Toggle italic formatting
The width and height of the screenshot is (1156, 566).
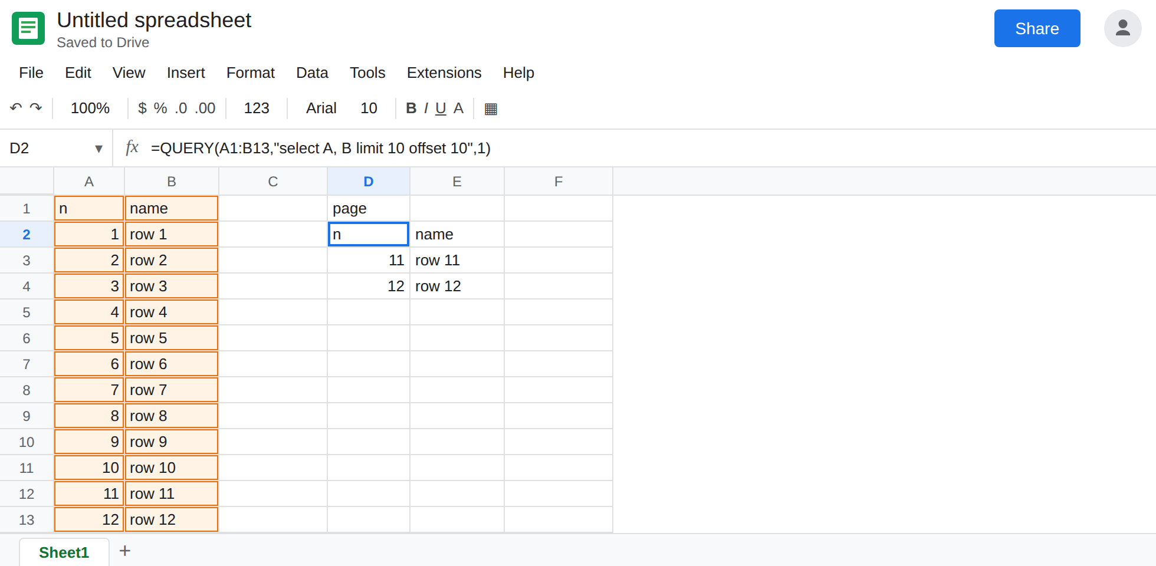tap(426, 108)
